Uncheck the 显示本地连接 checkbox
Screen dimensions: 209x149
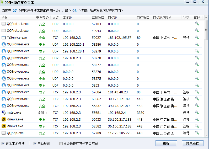pyautogui.click(x=3, y=143)
